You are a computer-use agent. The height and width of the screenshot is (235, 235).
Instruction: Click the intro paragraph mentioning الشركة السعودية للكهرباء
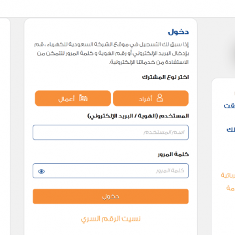coord(112,54)
